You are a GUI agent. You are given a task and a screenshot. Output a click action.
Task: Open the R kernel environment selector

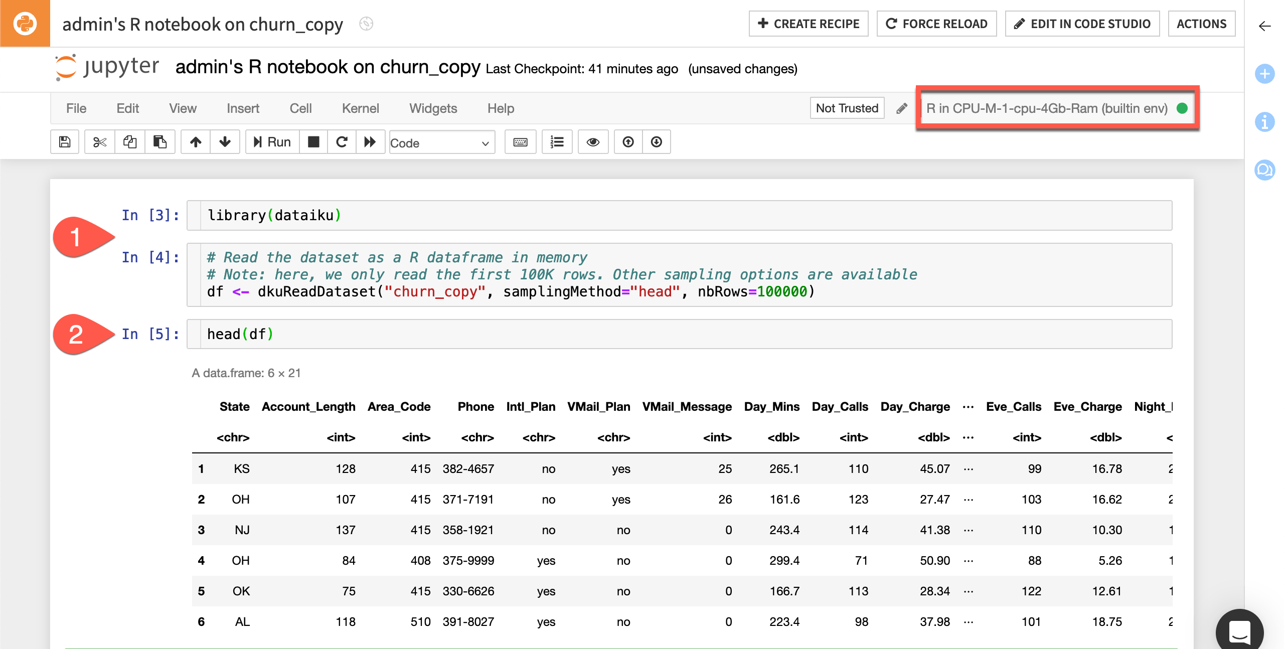click(x=1048, y=108)
